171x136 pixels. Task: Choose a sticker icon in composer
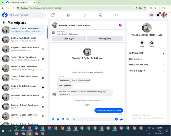(x=63, y=119)
